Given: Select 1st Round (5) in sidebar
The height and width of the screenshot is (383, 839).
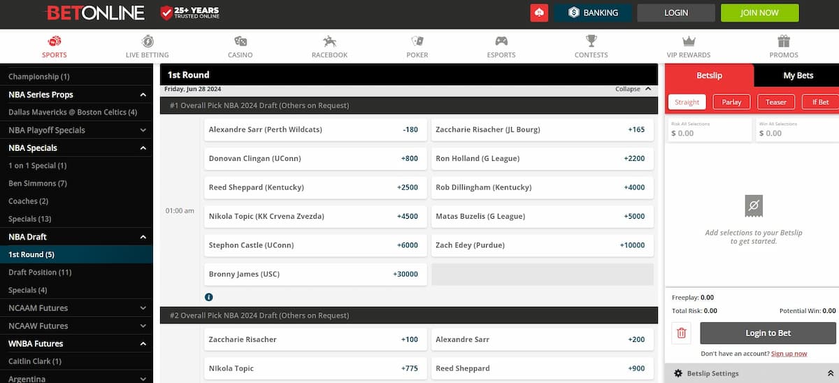Looking at the screenshot, I should click(x=76, y=254).
